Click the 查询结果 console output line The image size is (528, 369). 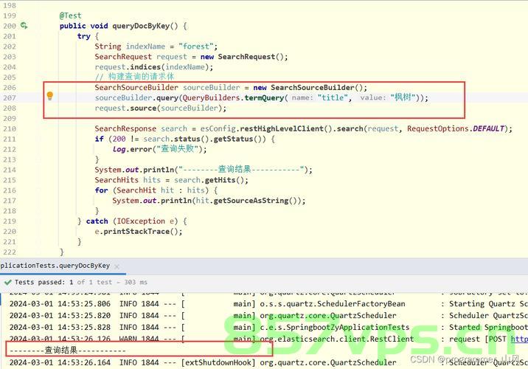[68, 351]
